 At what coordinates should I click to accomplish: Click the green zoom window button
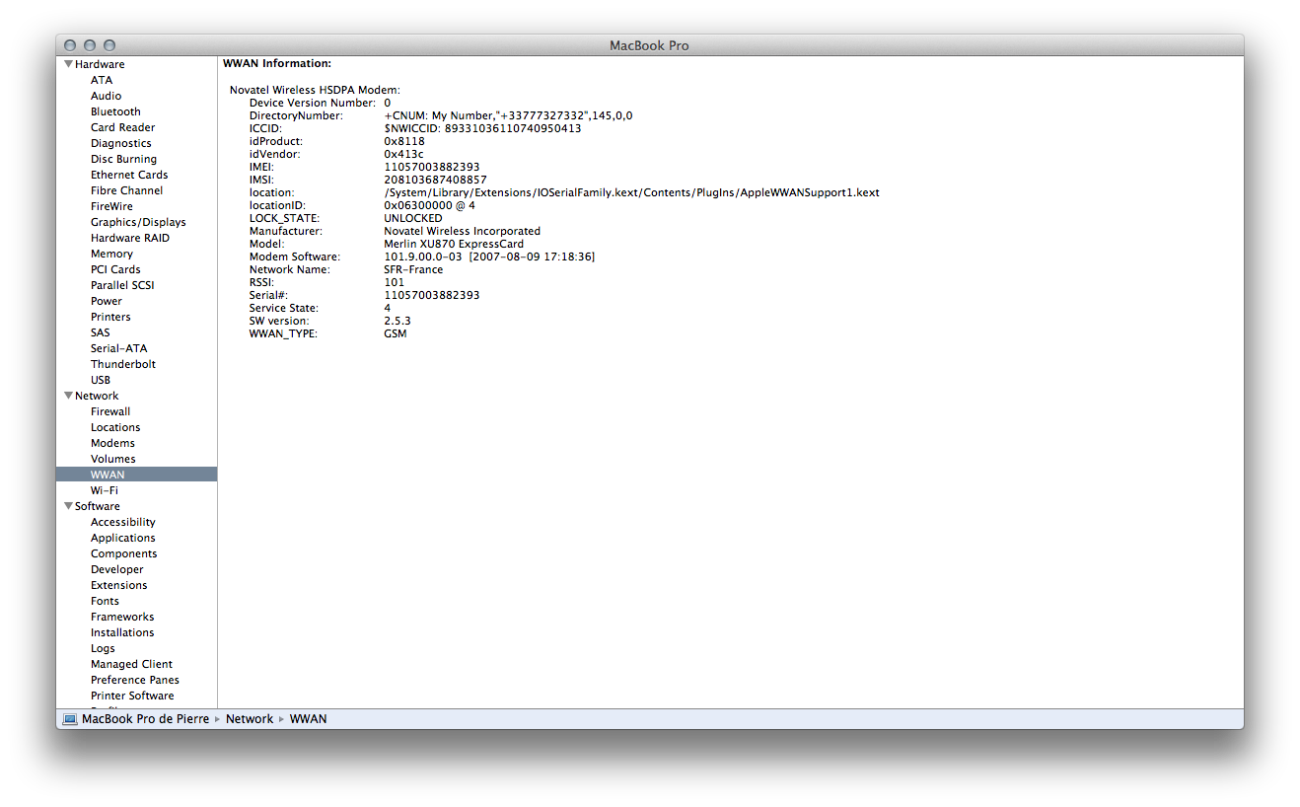(109, 45)
